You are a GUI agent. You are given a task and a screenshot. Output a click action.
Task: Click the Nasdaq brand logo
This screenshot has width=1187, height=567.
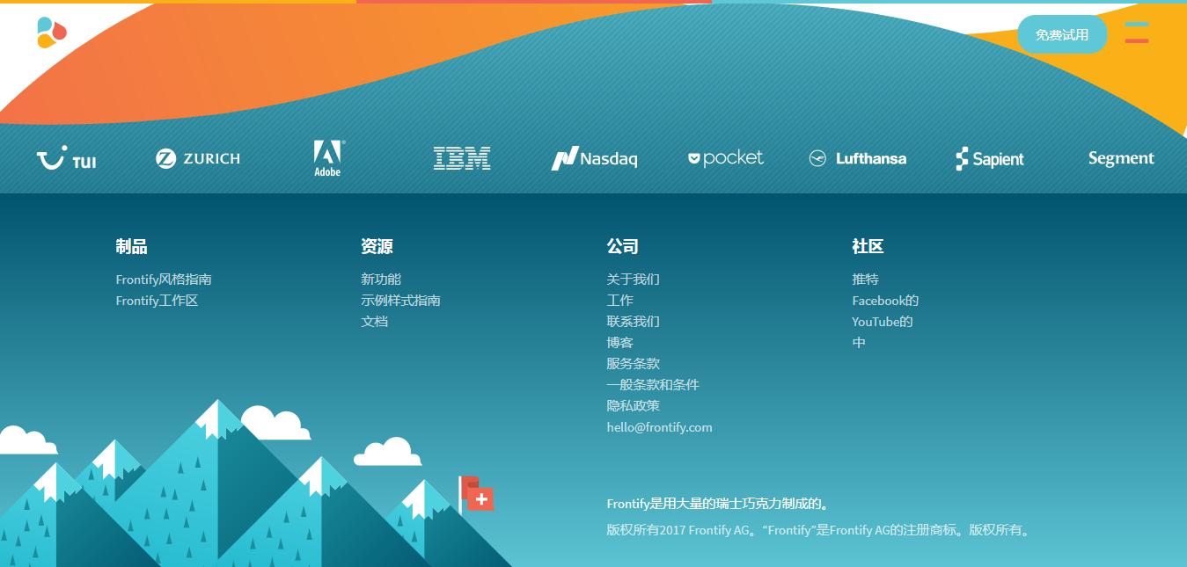point(594,159)
